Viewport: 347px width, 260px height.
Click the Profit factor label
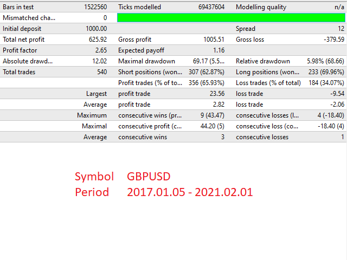[x=20, y=50]
